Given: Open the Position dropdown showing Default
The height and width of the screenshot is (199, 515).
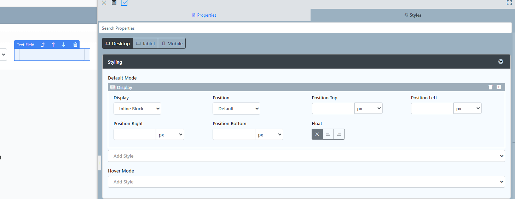Looking at the screenshot, I should click(236, 109).
